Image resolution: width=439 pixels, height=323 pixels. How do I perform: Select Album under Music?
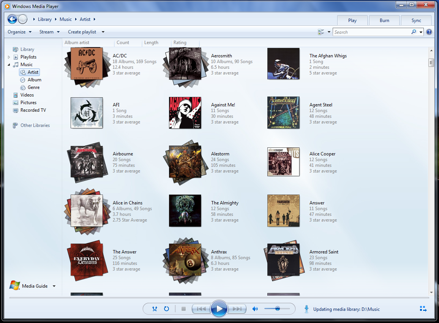pos(34,80)
